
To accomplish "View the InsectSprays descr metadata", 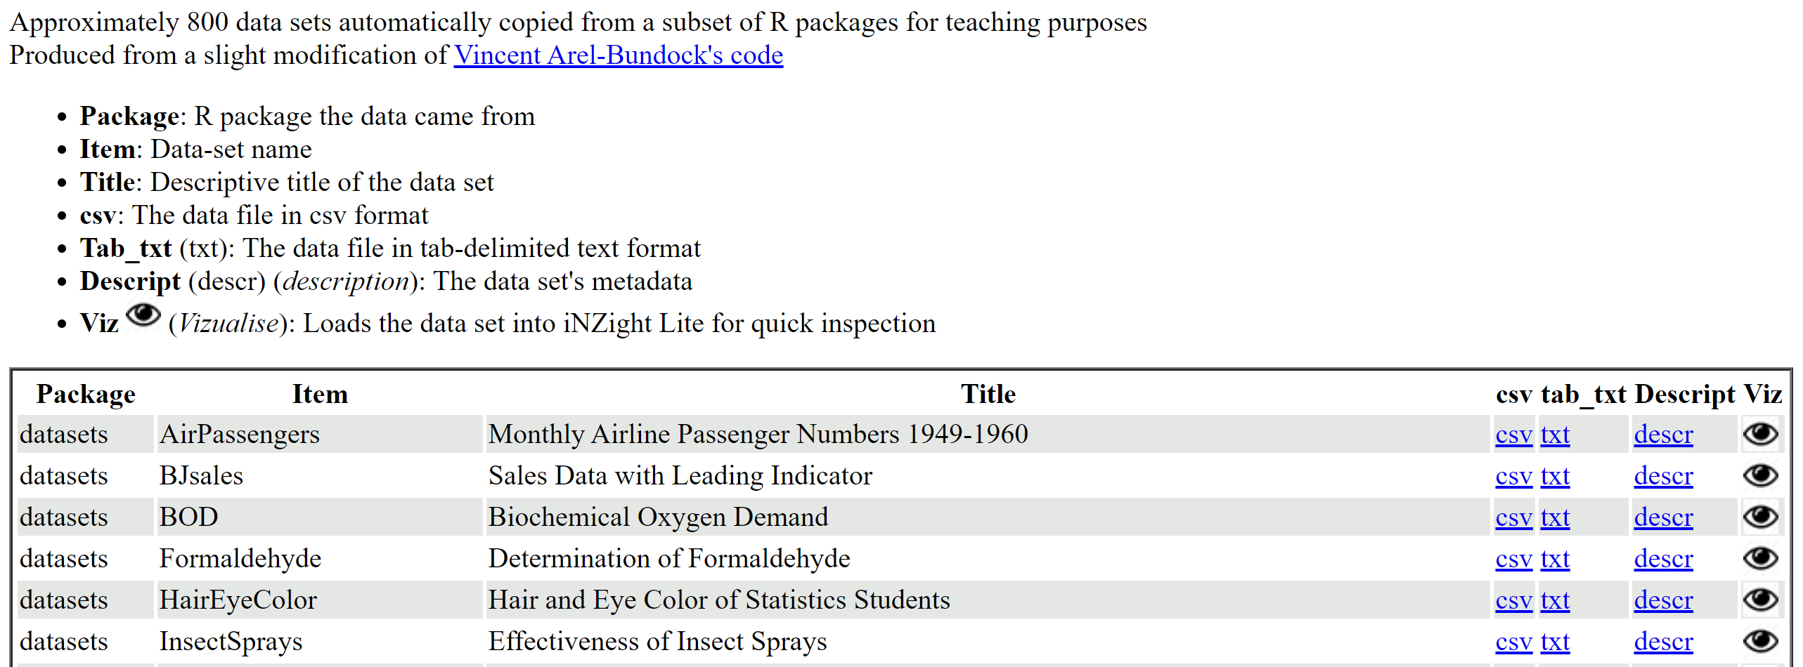I will tap(1663, 642).
